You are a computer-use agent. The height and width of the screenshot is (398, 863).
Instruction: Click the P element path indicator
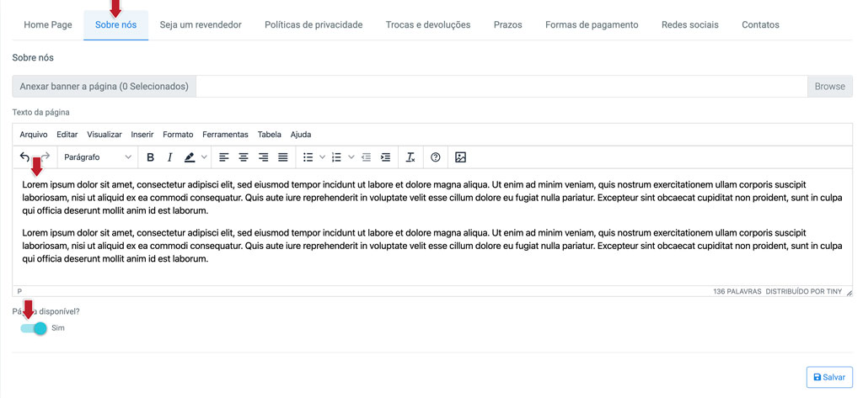click(x=19, y=291)
